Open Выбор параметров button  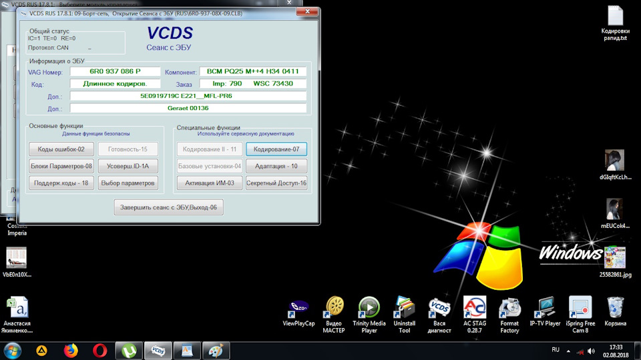(x=128, y=183)
